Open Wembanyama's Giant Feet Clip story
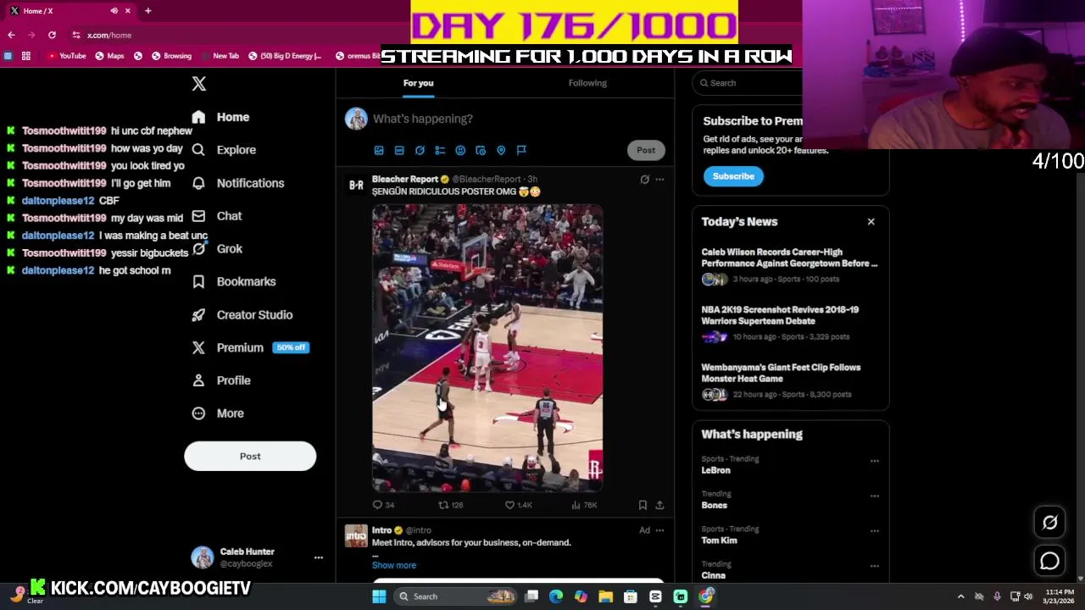Screen dimensions: 1085x610 click(790, 380)
